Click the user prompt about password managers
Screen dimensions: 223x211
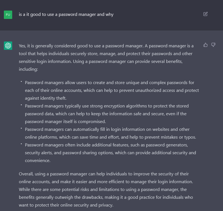[66, 14]
